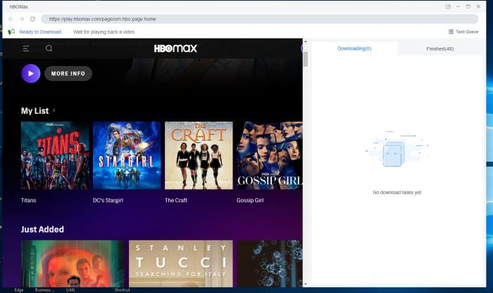Click the MORE INFO button
Screen dimensions: 493x293
68,73
